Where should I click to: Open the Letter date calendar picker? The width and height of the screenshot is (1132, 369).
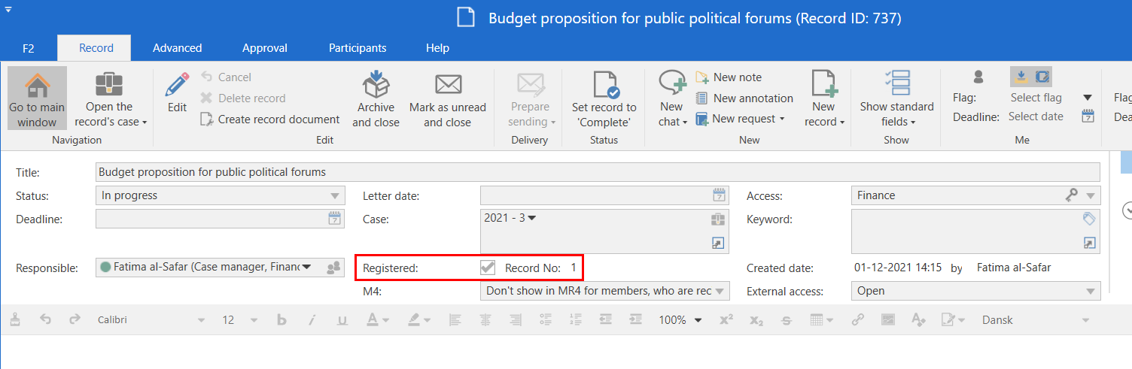[x=720, y=195]
